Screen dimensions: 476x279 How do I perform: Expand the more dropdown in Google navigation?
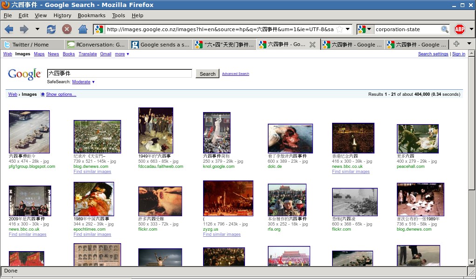pyautogui.click(x=122, y=54)
